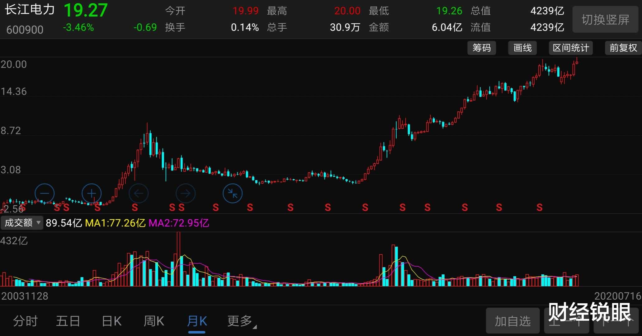Zoom in the chart with the plus icon
The width and height of the screenshot is (642, 336).
[91, 193]
